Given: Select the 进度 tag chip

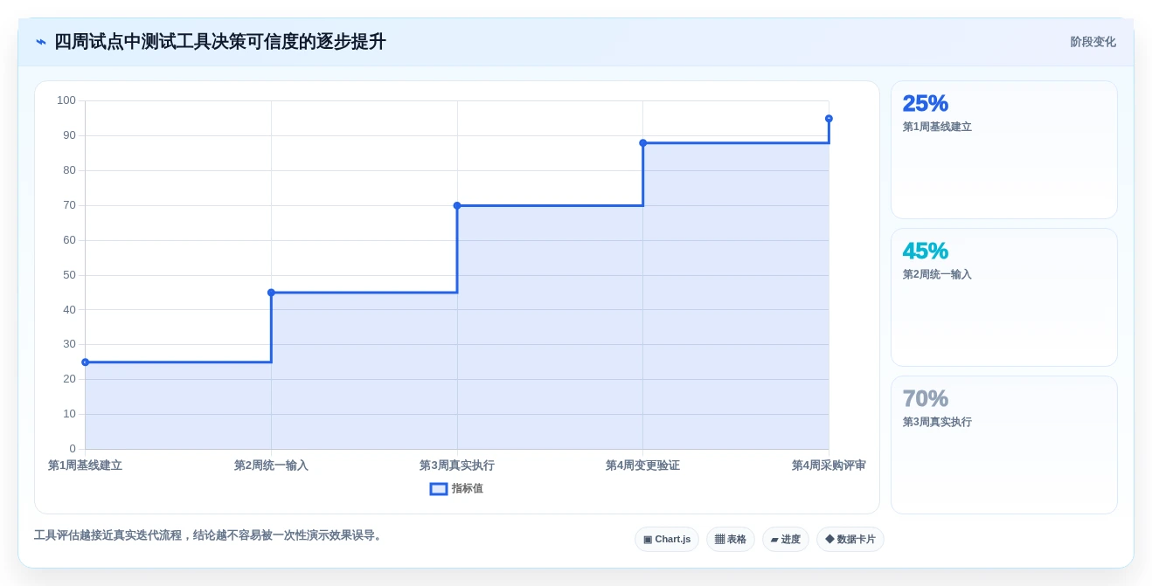Looking at the screenshot, I should [786, 539].
